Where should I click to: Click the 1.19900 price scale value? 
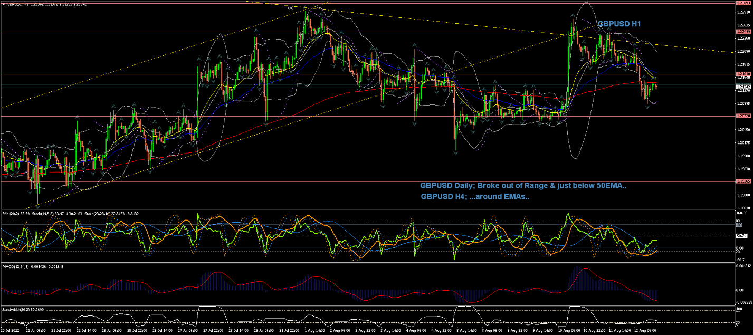coord(744,156)
